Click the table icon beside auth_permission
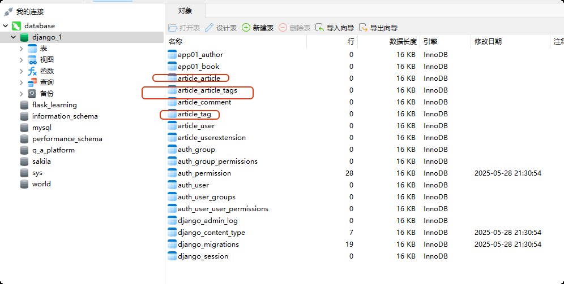564x284 pixels. tap(172, 173)
